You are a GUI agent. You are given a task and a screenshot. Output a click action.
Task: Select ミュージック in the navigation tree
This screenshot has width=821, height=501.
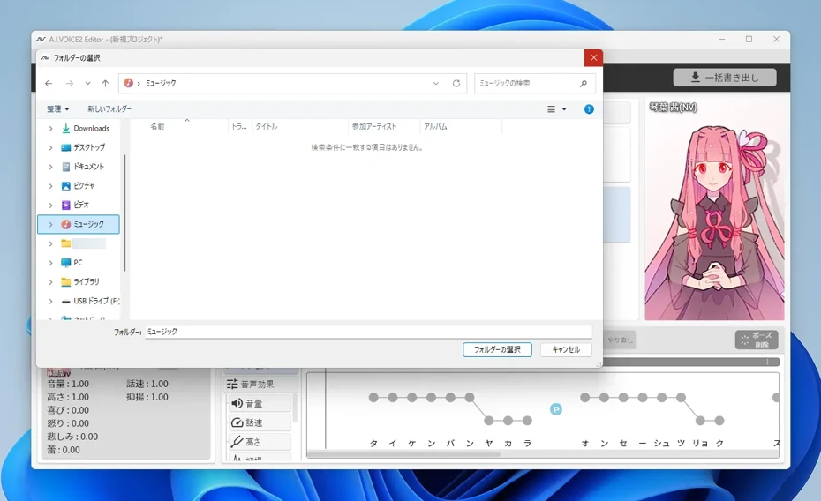coord(79,224)
